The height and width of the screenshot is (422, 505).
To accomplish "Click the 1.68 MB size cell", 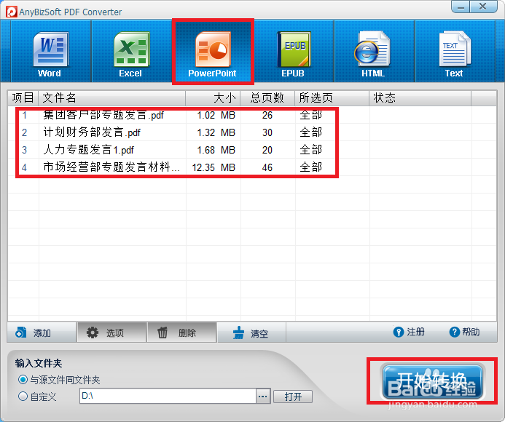I will tap(216, 150).
